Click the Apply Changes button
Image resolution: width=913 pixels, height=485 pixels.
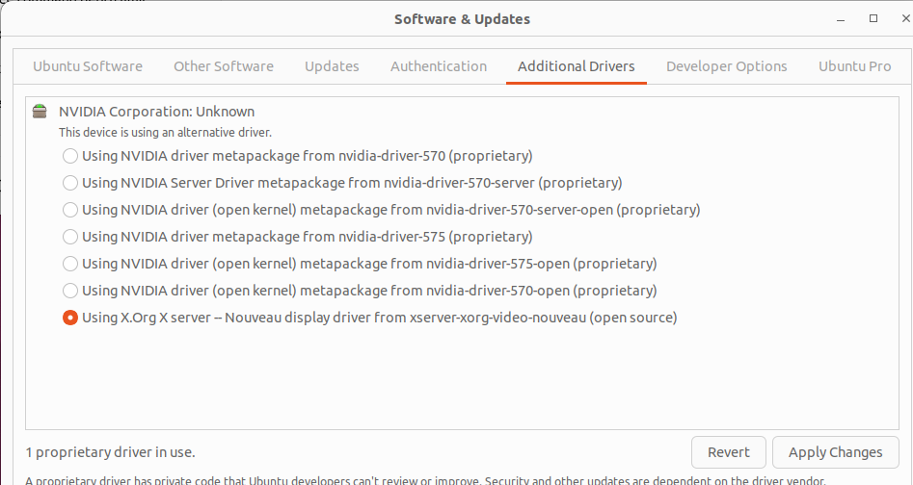click(836, 452)
